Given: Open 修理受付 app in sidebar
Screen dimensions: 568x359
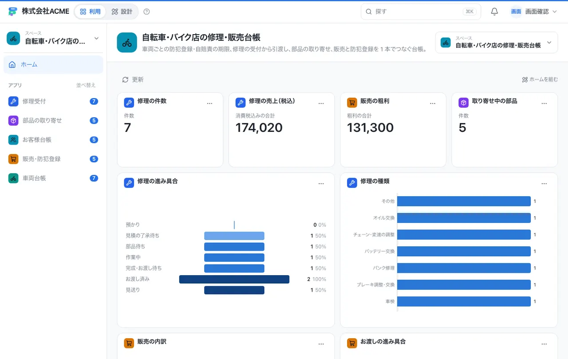Looking at the screenshot, I should 53,101.
